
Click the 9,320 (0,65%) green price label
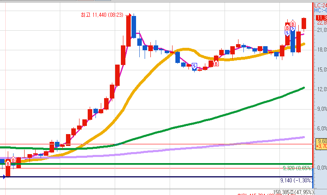[x=297, y=168]
